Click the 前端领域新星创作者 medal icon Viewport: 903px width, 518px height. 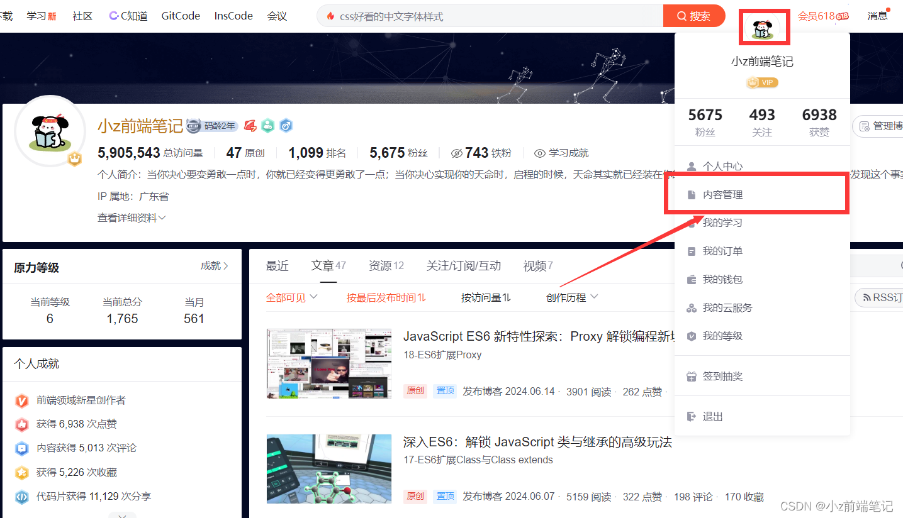[x=22, y=400]
